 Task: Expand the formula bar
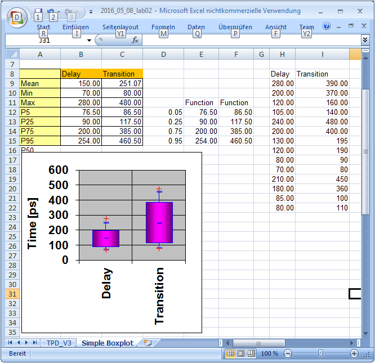pyautogui.click(x=365, y=40)
